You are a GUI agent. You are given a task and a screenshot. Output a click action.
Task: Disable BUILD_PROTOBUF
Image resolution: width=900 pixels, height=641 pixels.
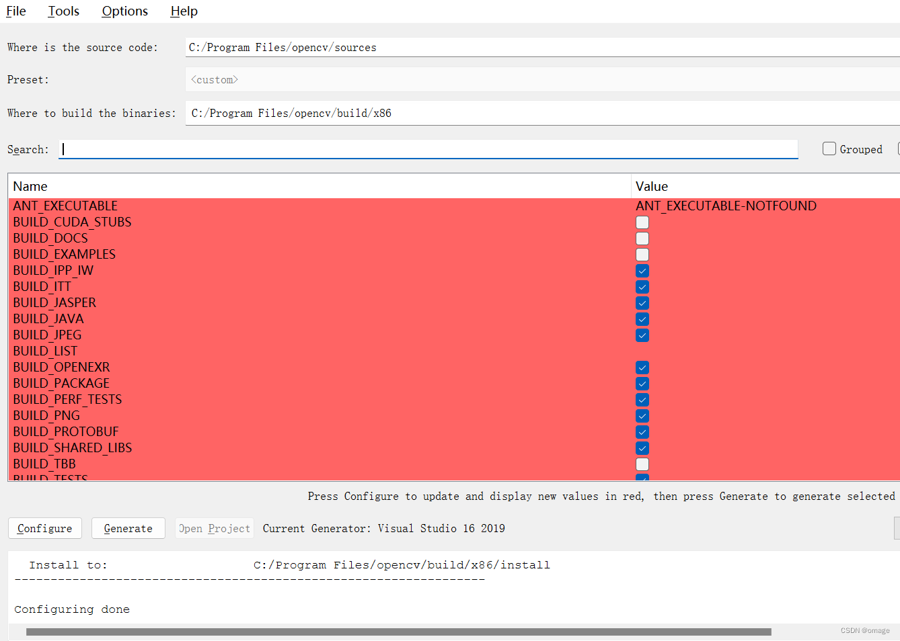[x=642, y=431]
